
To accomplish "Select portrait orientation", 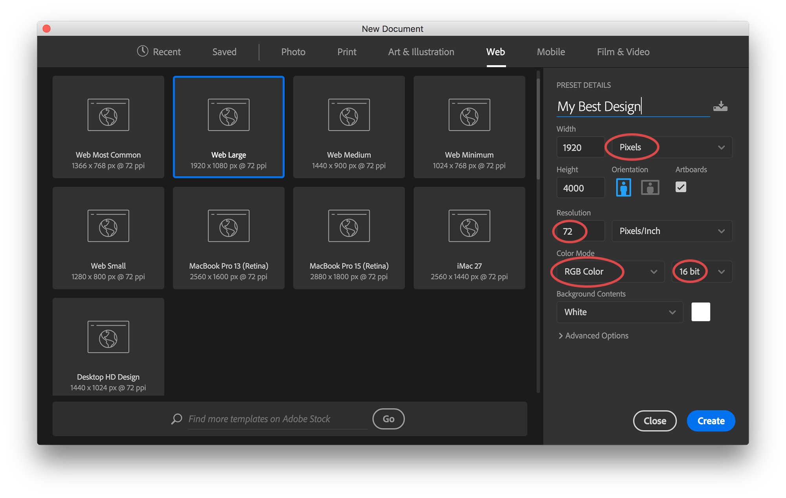I will tap(623, 187).
